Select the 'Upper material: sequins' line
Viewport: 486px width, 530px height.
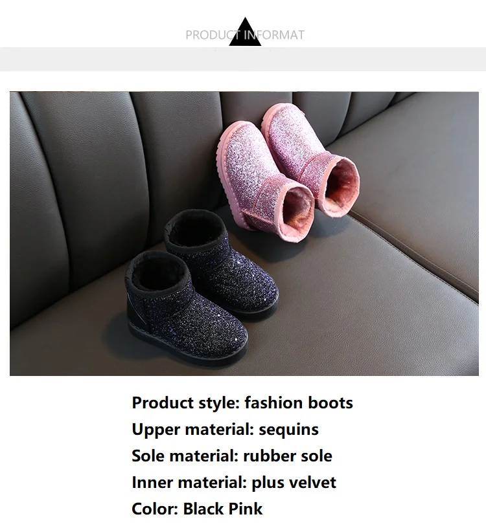pyautogui.click(x=225, y=429)
